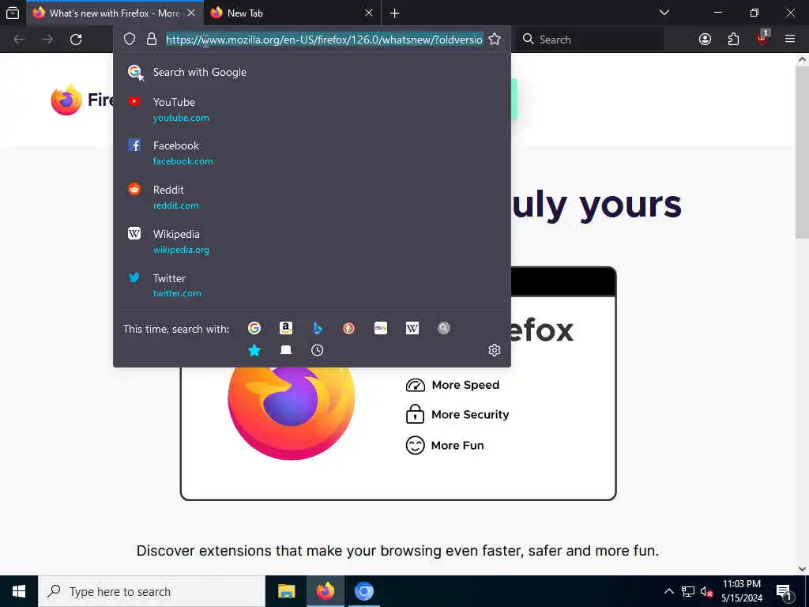Screen dimensions: 809x607
Task: Click the toolbar Search field
Action: pos(589,40)
